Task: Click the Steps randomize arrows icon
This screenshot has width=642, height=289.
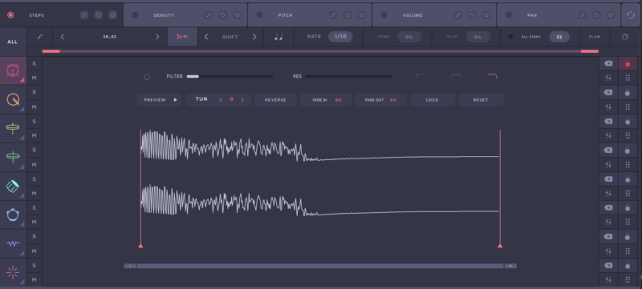Action: tap(84, 15)
